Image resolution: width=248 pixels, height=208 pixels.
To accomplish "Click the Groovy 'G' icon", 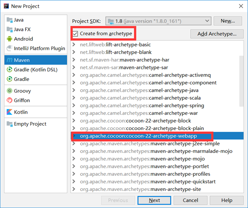I will 9,91.
